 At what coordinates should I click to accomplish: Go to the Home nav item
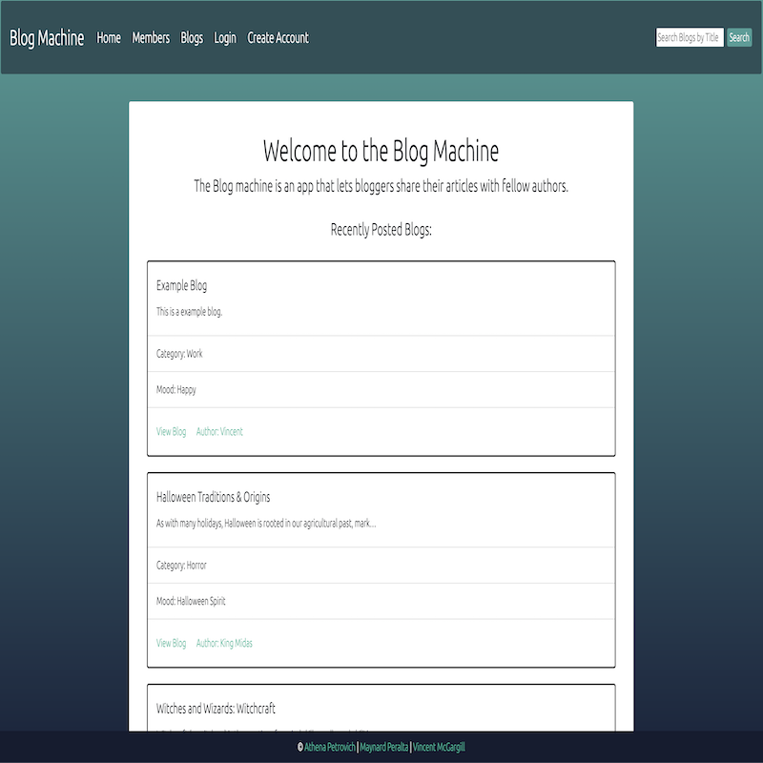point(109,37)
